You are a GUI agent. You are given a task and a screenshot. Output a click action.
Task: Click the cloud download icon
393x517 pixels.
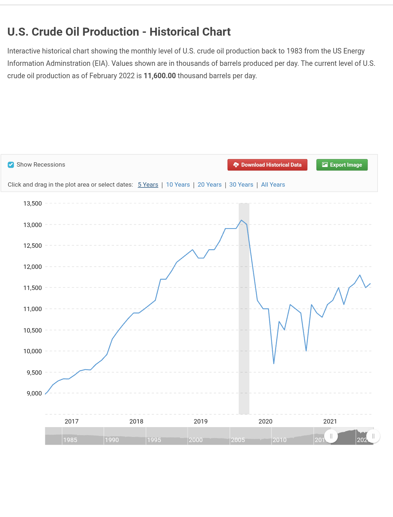236,165
